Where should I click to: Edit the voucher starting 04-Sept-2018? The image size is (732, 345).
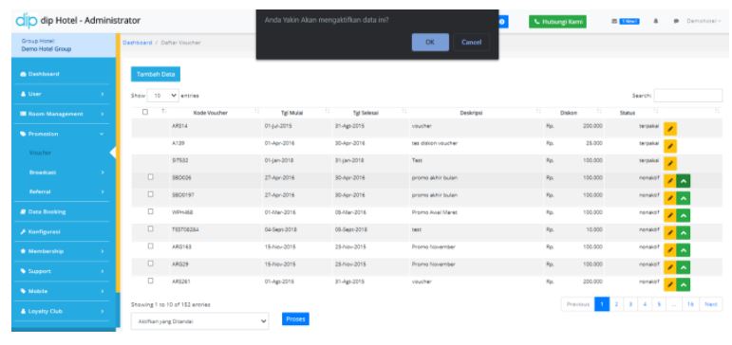[670, 232]
